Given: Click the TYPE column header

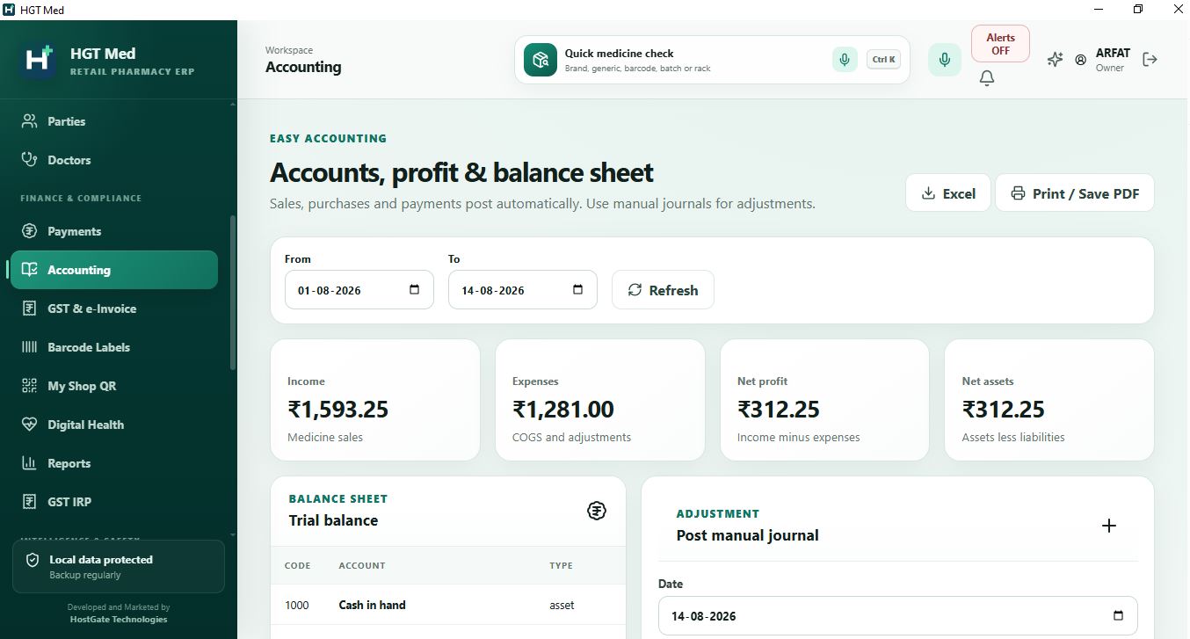Looking at the screenshot, I should point(561,565).
